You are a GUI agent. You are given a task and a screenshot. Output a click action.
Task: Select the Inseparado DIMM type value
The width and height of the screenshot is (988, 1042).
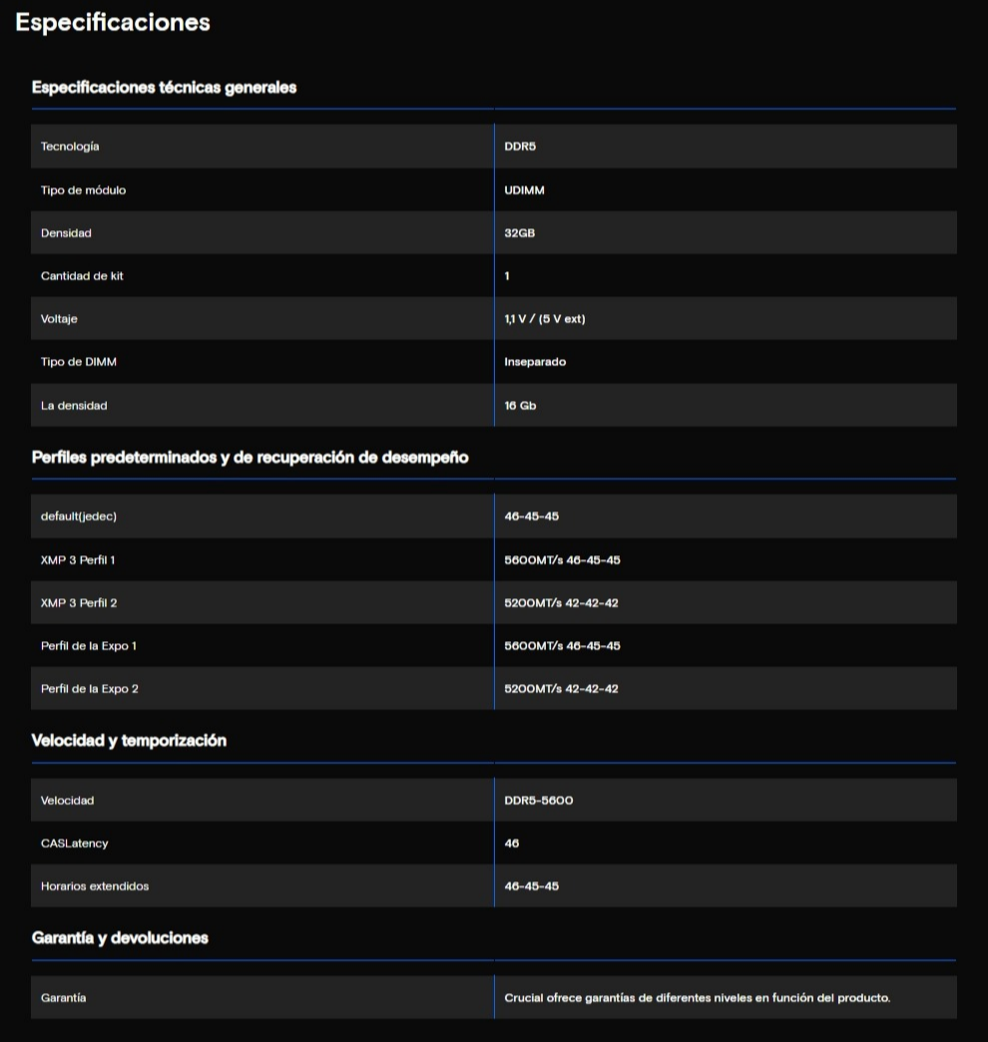pyautogui.click(x=535, y=362)
